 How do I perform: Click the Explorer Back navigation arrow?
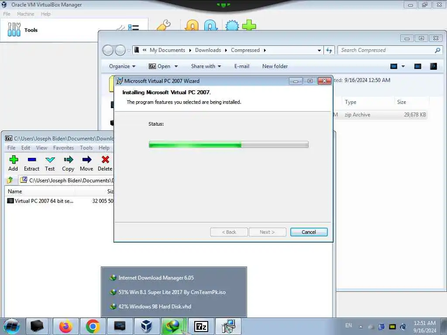coord(108,51)
